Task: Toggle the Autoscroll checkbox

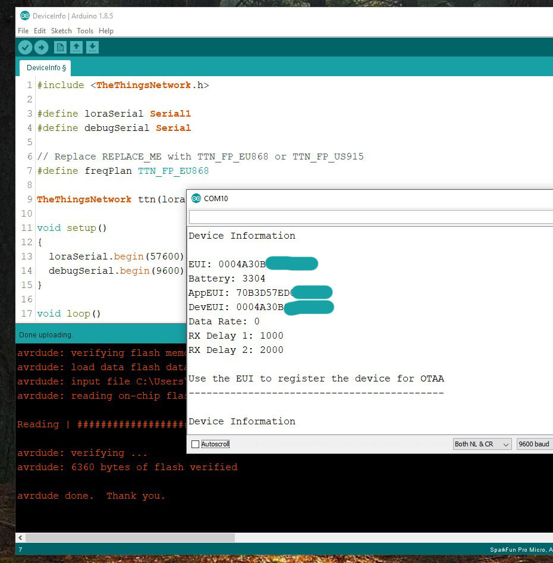Action: 195,444
